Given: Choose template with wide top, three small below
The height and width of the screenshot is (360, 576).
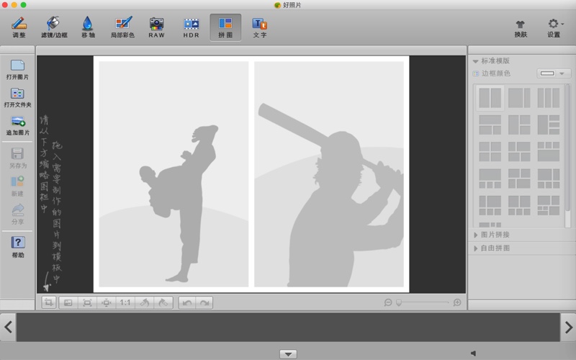Looking at the screenshot, I should point(490,179).
